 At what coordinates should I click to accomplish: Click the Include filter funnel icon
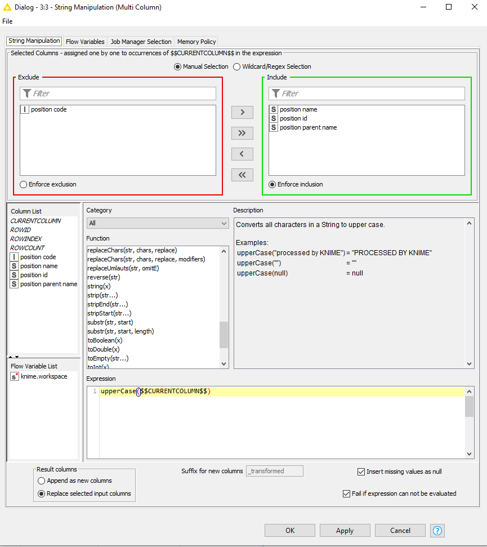click(276, 94)
